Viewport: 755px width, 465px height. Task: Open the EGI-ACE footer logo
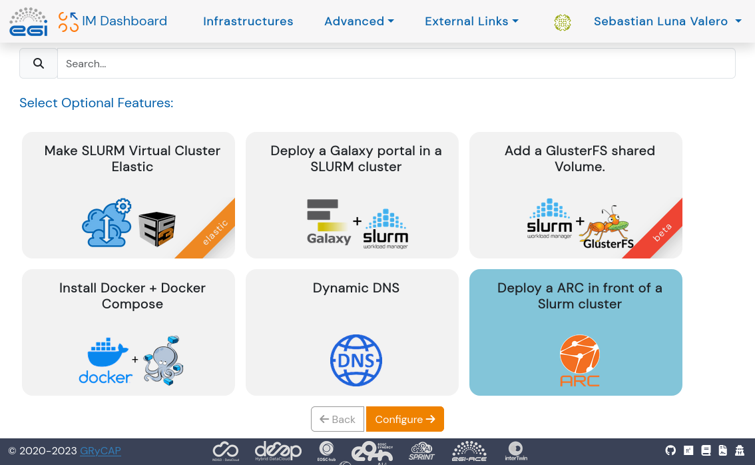click(x=469, y=452)
